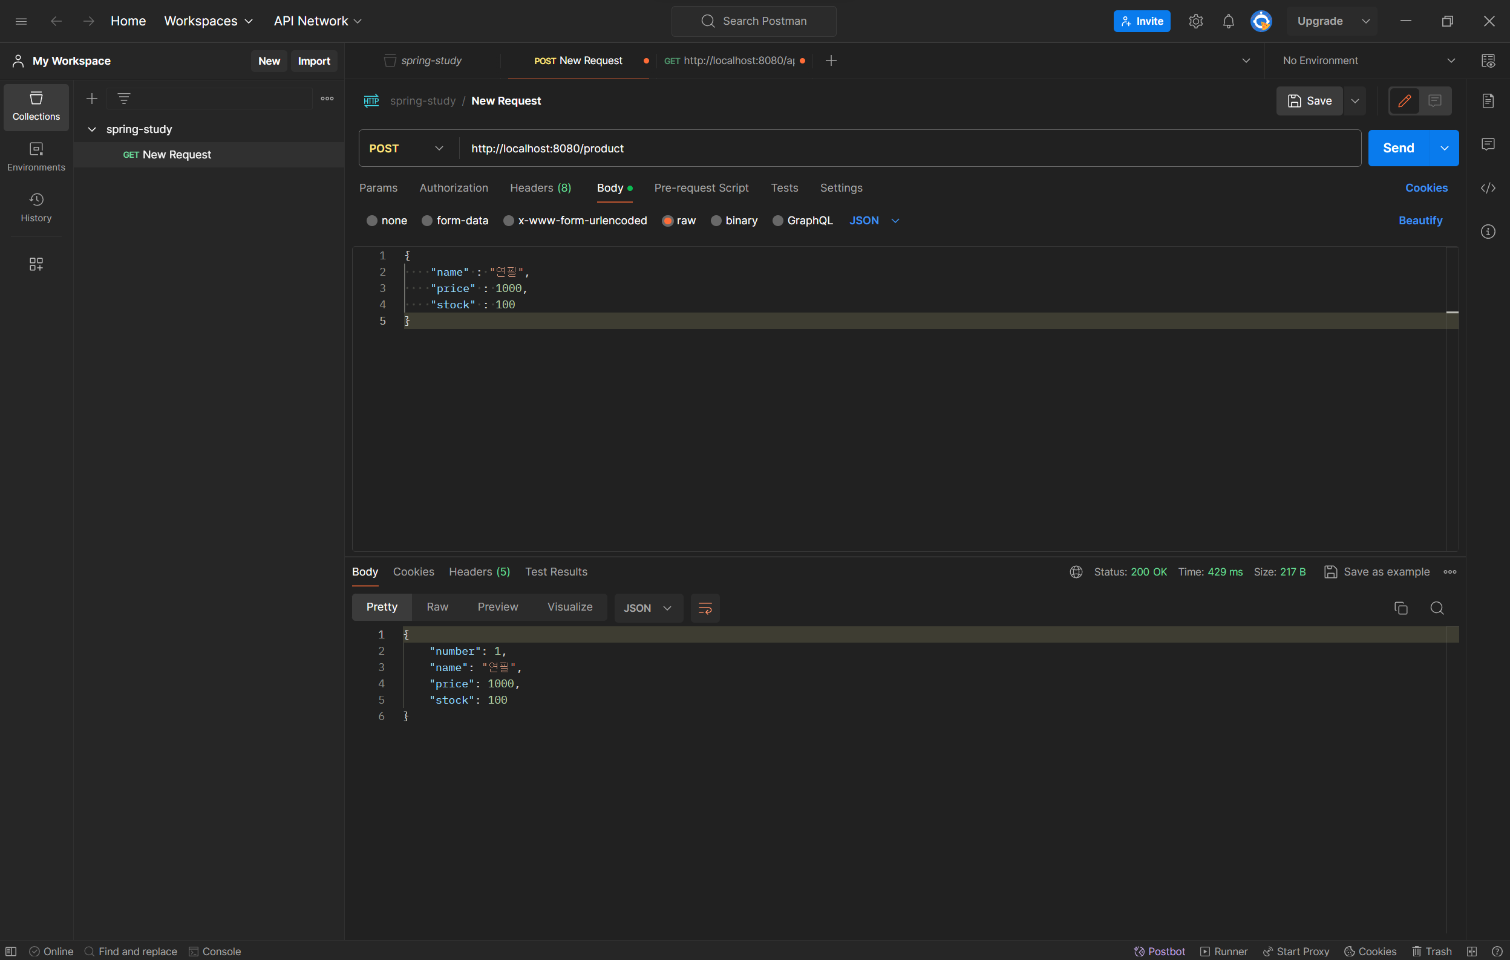Collapse the spring-study collection
The image size is (1510, 960).
(92, 129)
